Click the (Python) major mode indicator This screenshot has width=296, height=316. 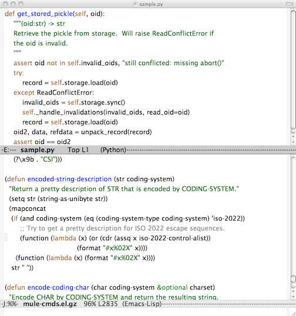pos(113,150)
